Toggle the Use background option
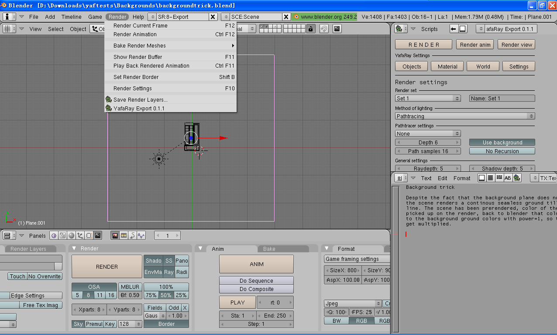 point(502,143)
